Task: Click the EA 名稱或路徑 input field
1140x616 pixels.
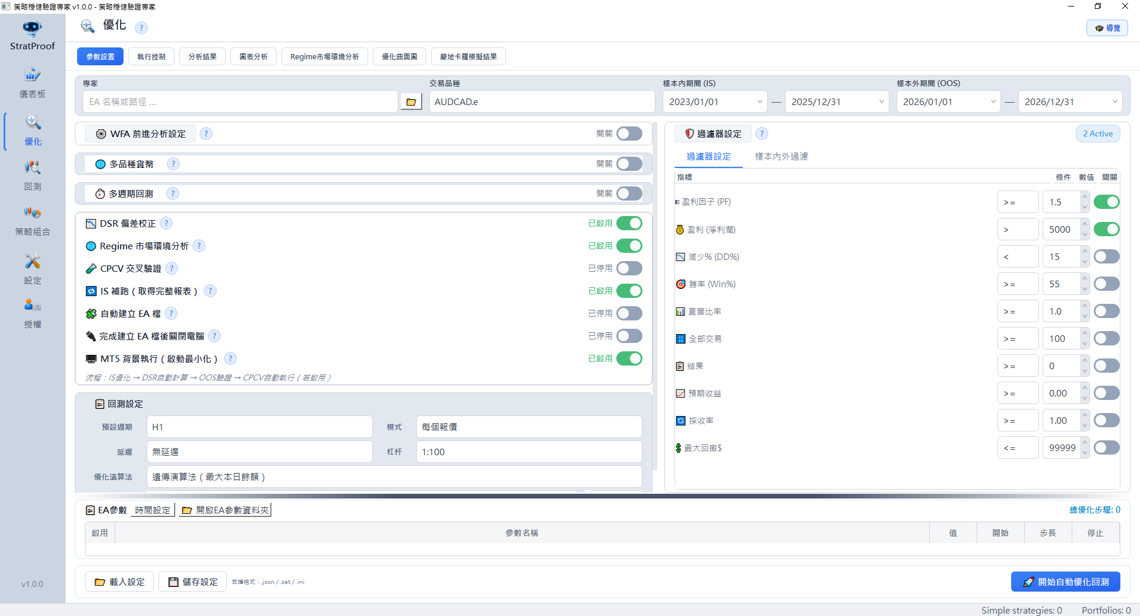Action: [240, 101]
